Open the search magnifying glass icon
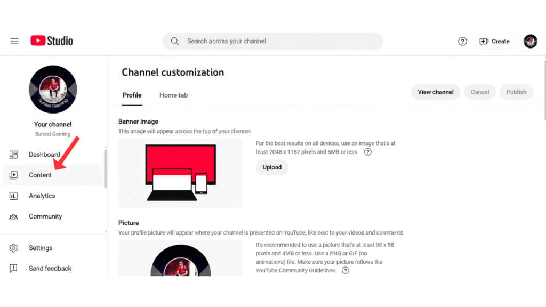546x307 pixels. click(174, 41)
